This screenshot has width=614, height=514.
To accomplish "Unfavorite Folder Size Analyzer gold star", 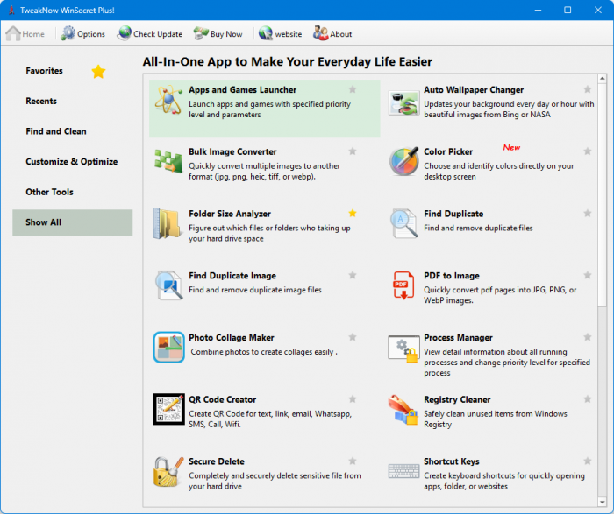I will (353, 213).
